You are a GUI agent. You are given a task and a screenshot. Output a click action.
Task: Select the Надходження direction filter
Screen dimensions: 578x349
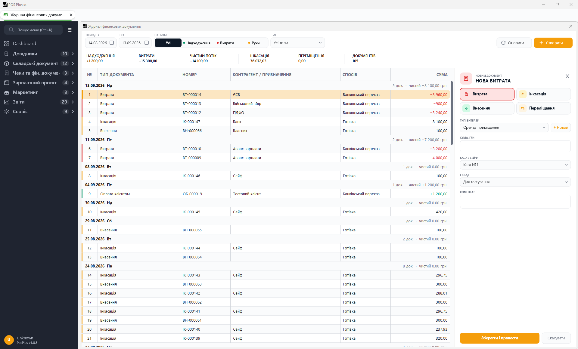tap(197, 43)
